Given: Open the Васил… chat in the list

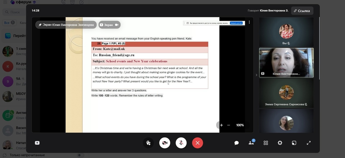Looking at the screenshot, I should pos(14,130).
